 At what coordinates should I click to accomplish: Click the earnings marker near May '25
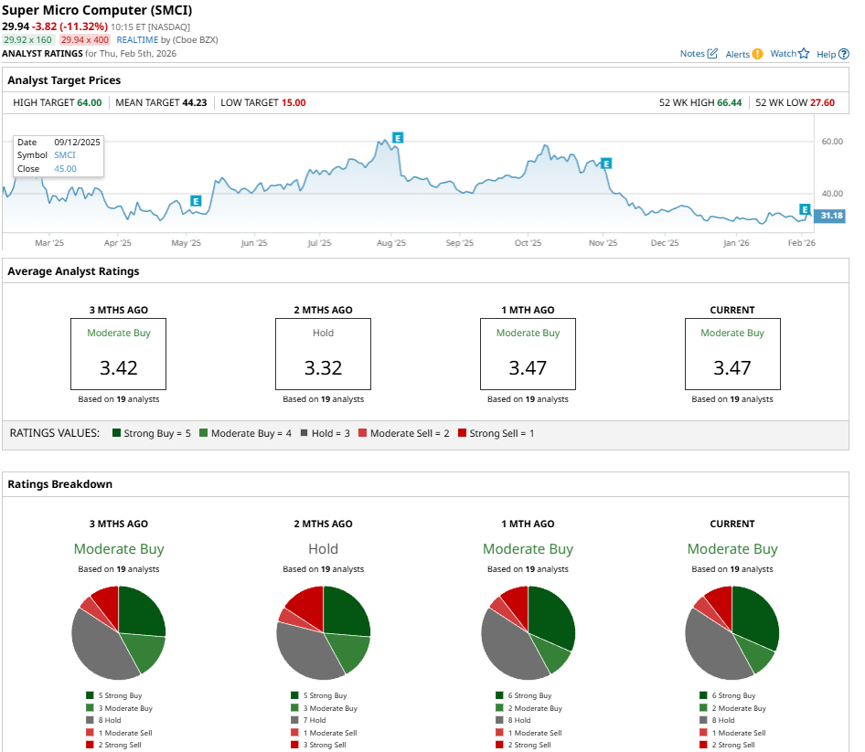(x=195, y=200)
